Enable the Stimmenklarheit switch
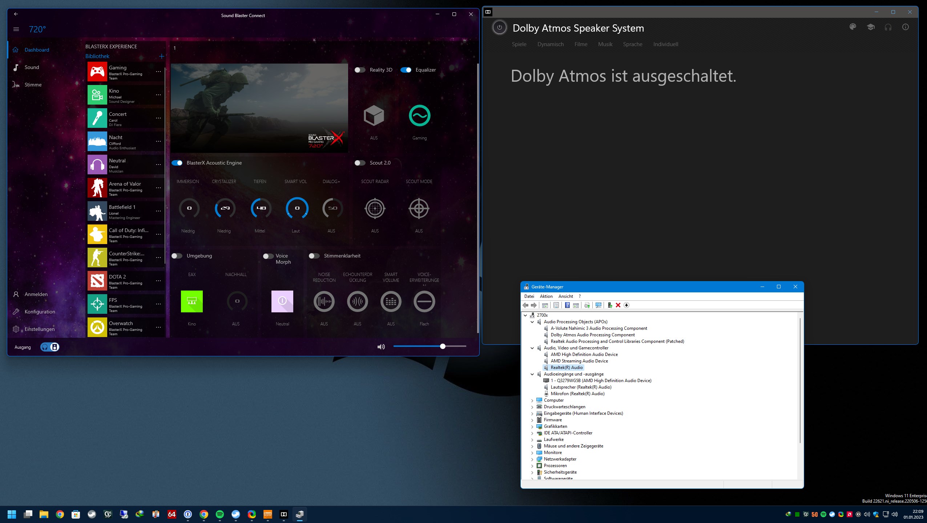This screenshot has width=927, height=523. [314, 256]
